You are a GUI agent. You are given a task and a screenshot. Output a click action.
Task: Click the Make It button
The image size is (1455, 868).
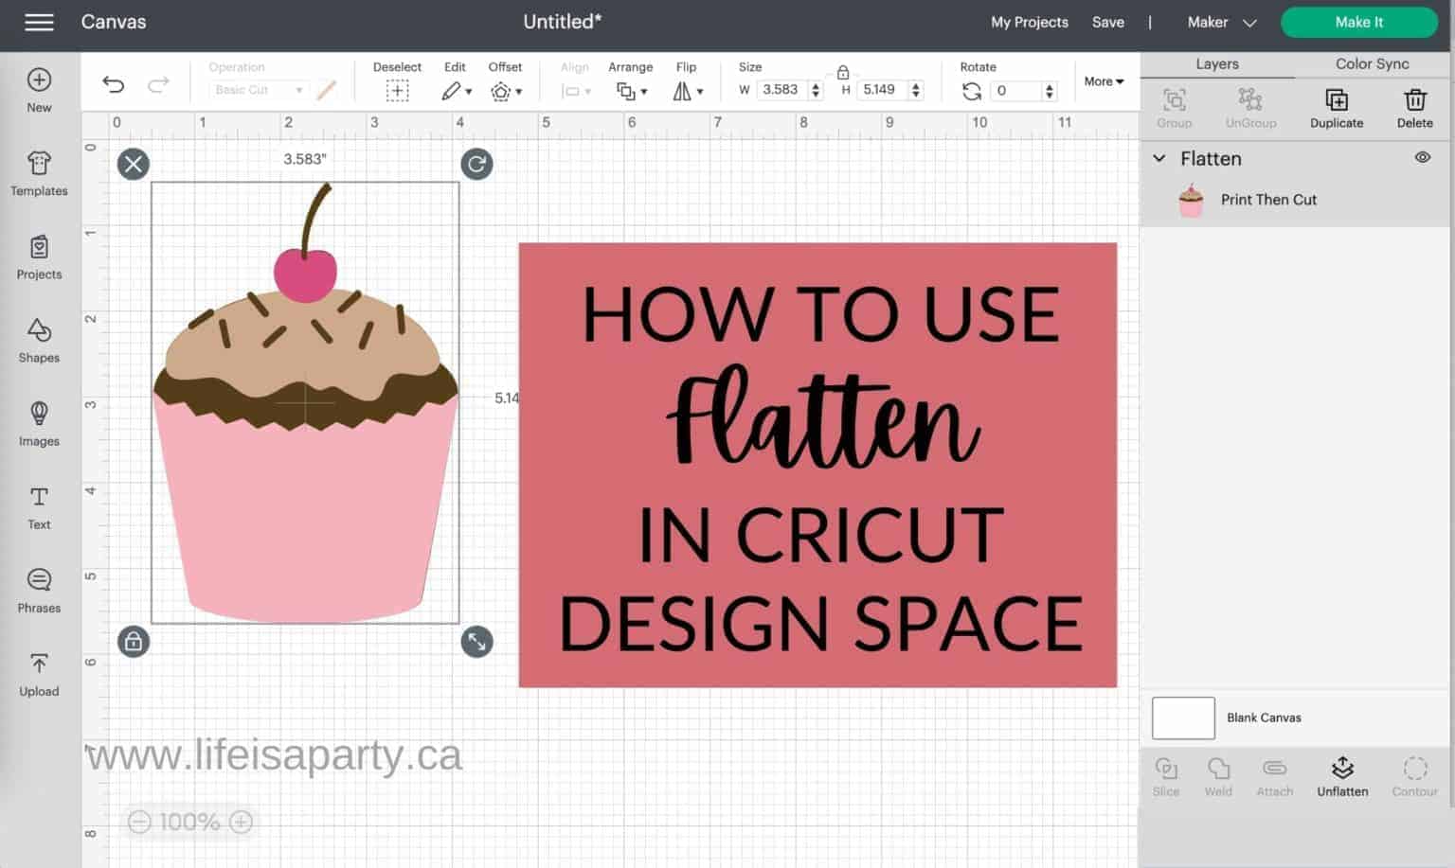click(1357, 21)
